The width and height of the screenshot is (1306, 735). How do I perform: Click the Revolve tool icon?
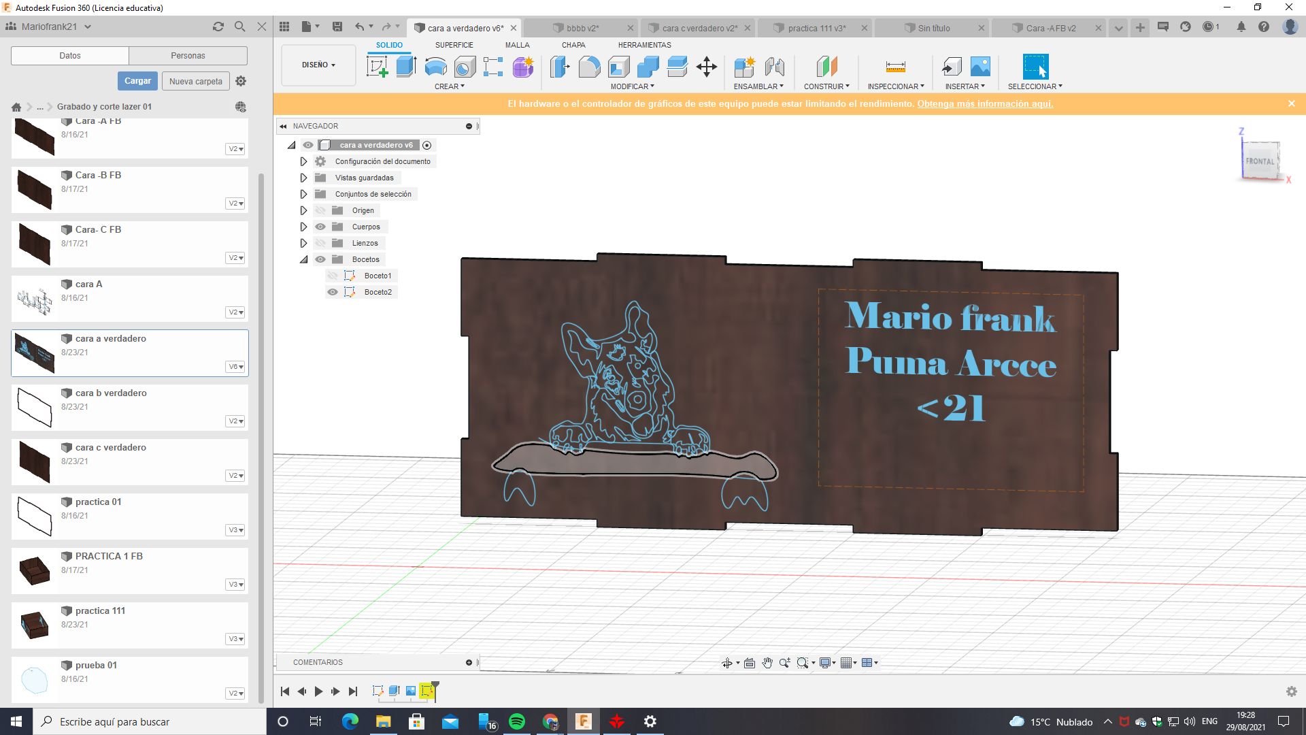click(x=435, y=67)
